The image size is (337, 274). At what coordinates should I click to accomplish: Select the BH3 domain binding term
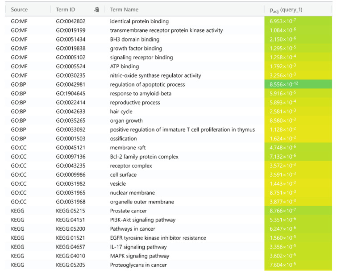134,39
